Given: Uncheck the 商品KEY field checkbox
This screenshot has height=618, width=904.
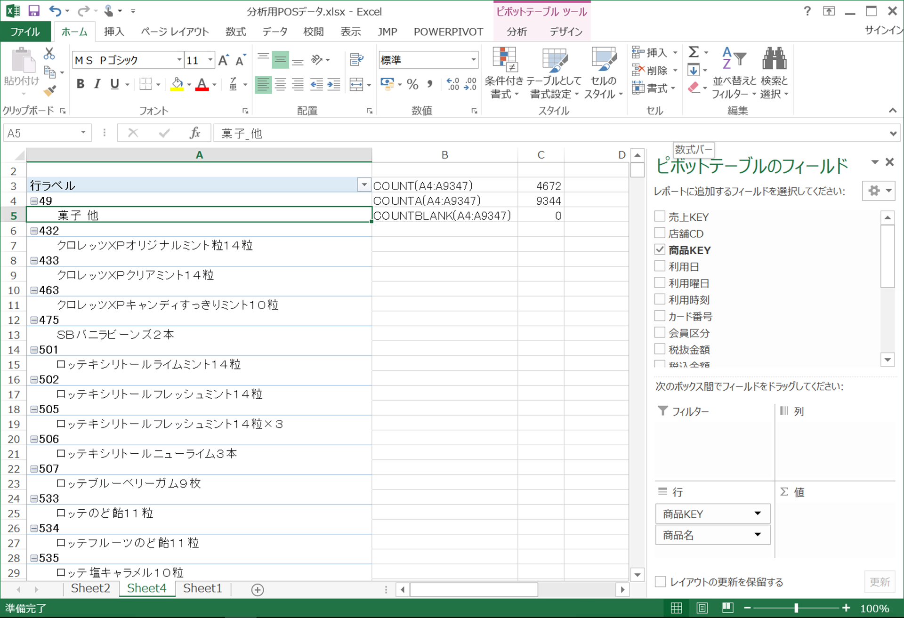Looking at the screenshot, I should [660, 249].
